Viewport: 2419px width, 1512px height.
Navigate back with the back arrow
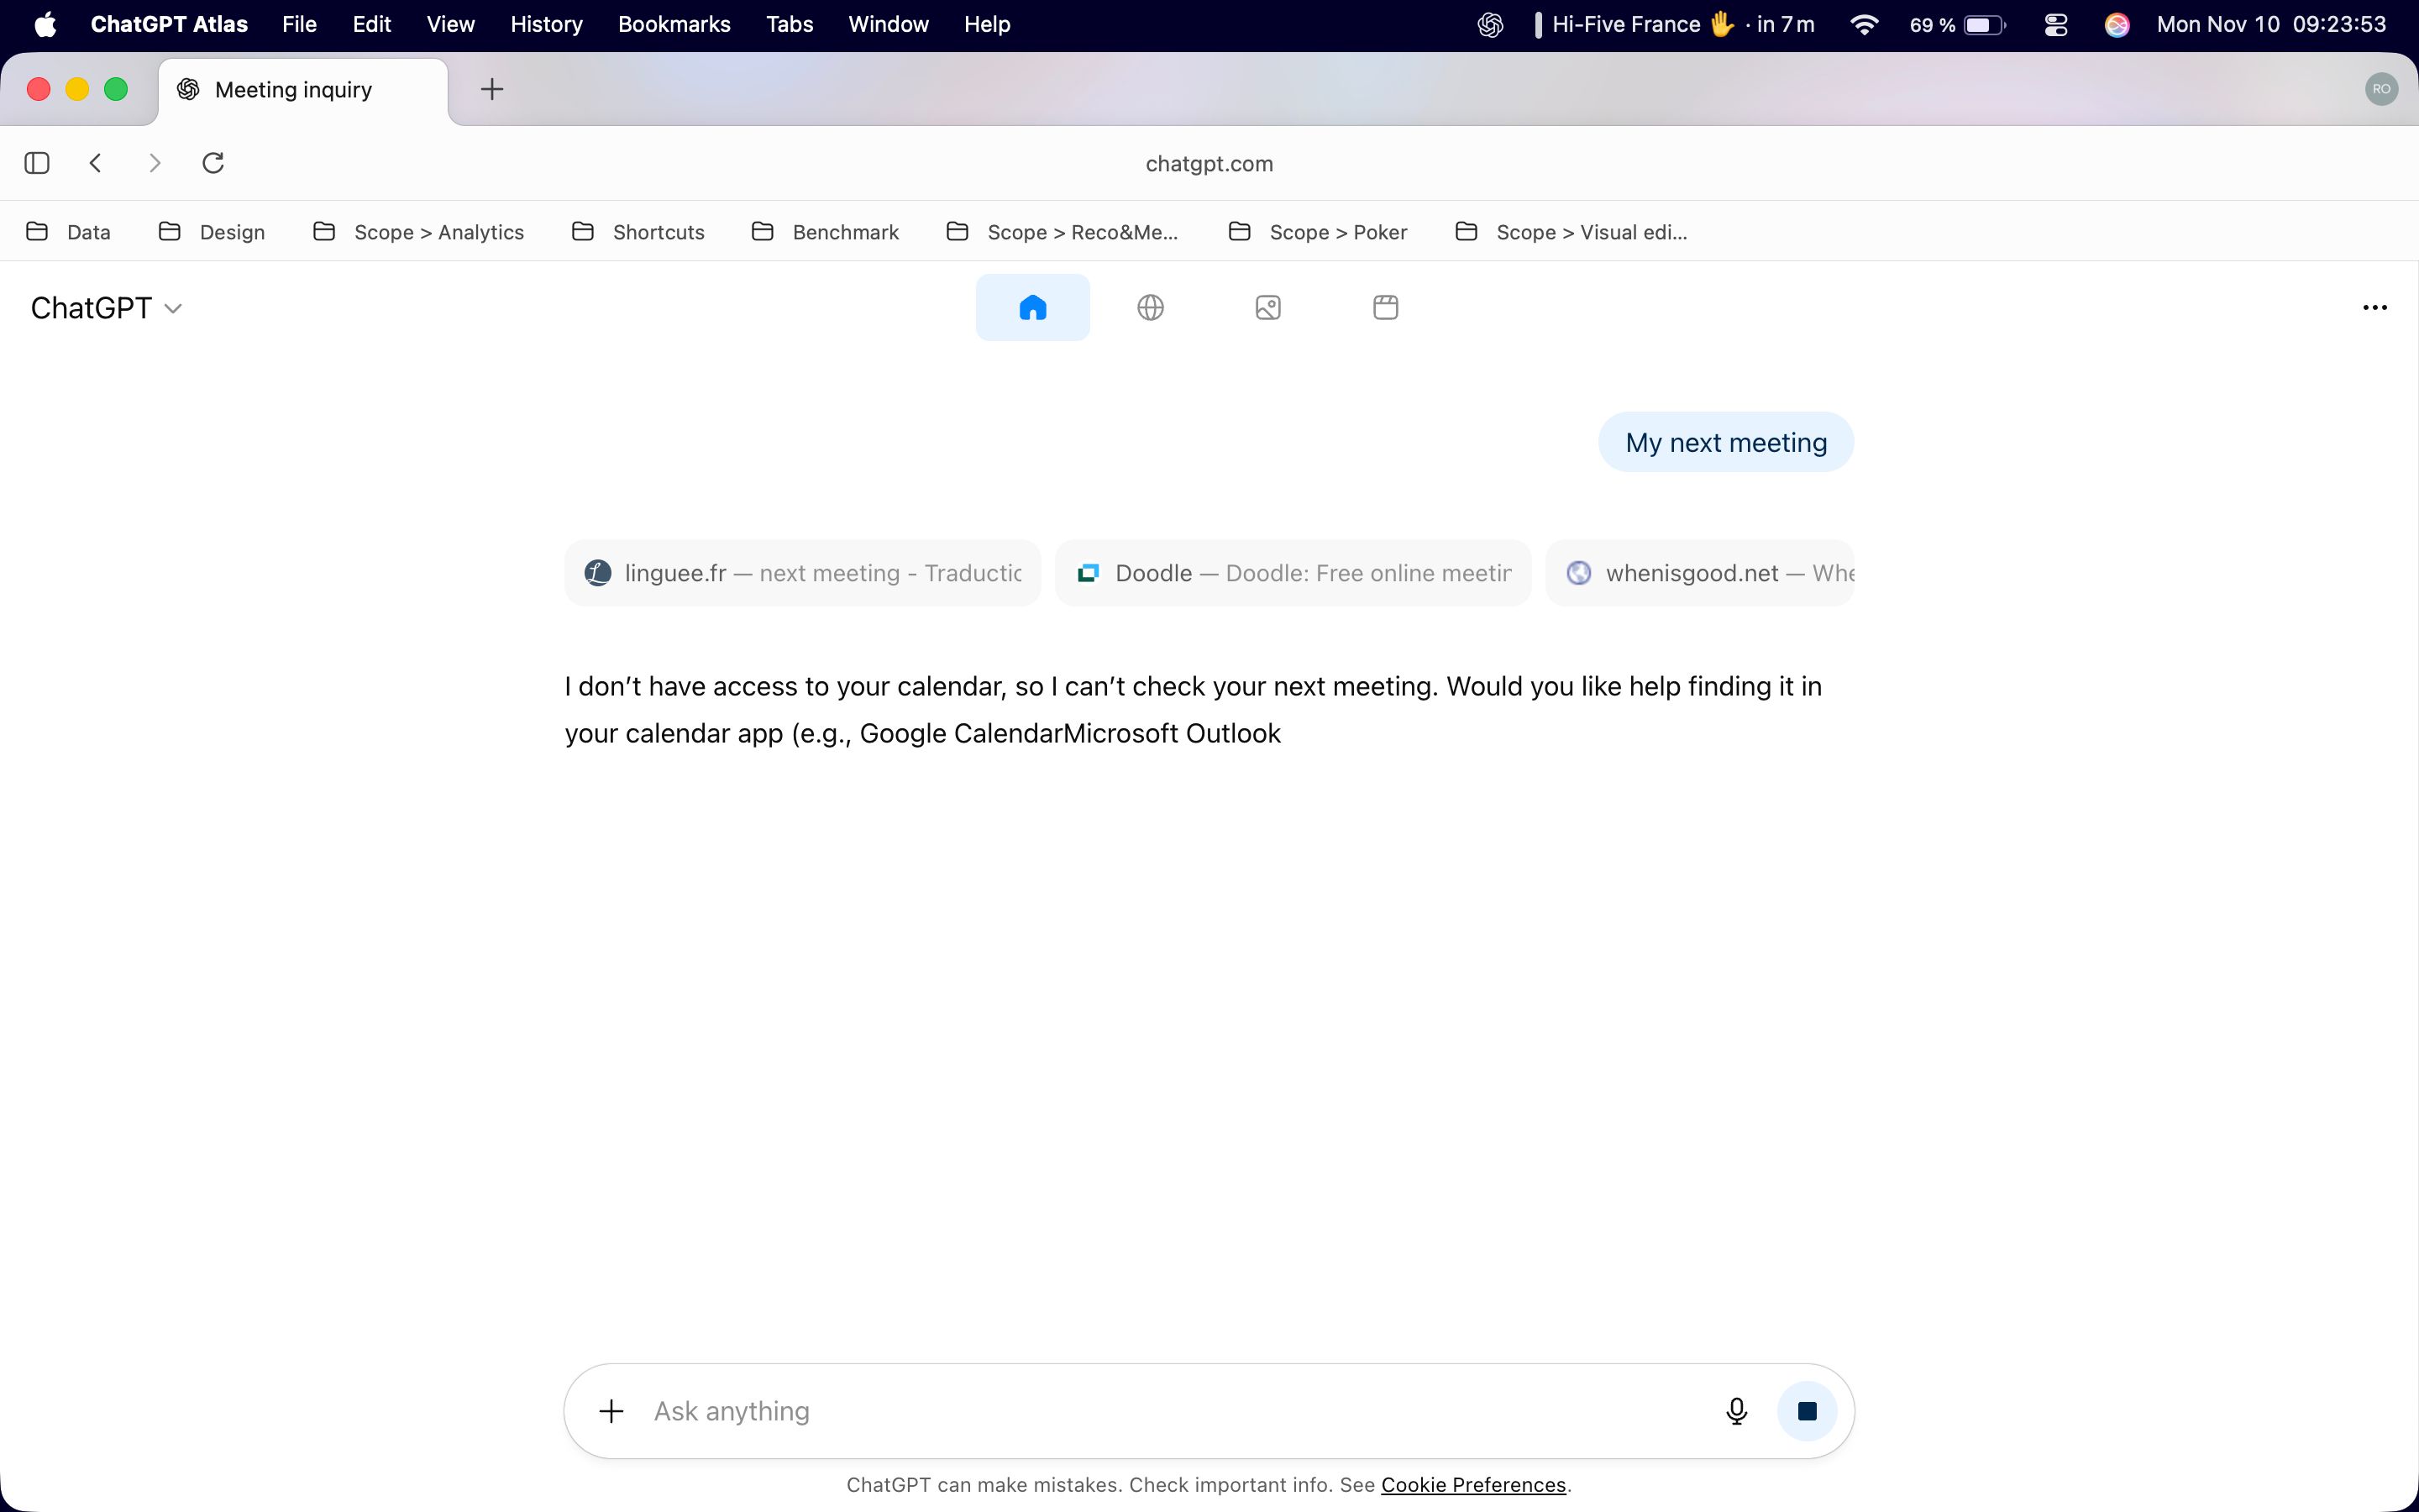click(95, 162)
